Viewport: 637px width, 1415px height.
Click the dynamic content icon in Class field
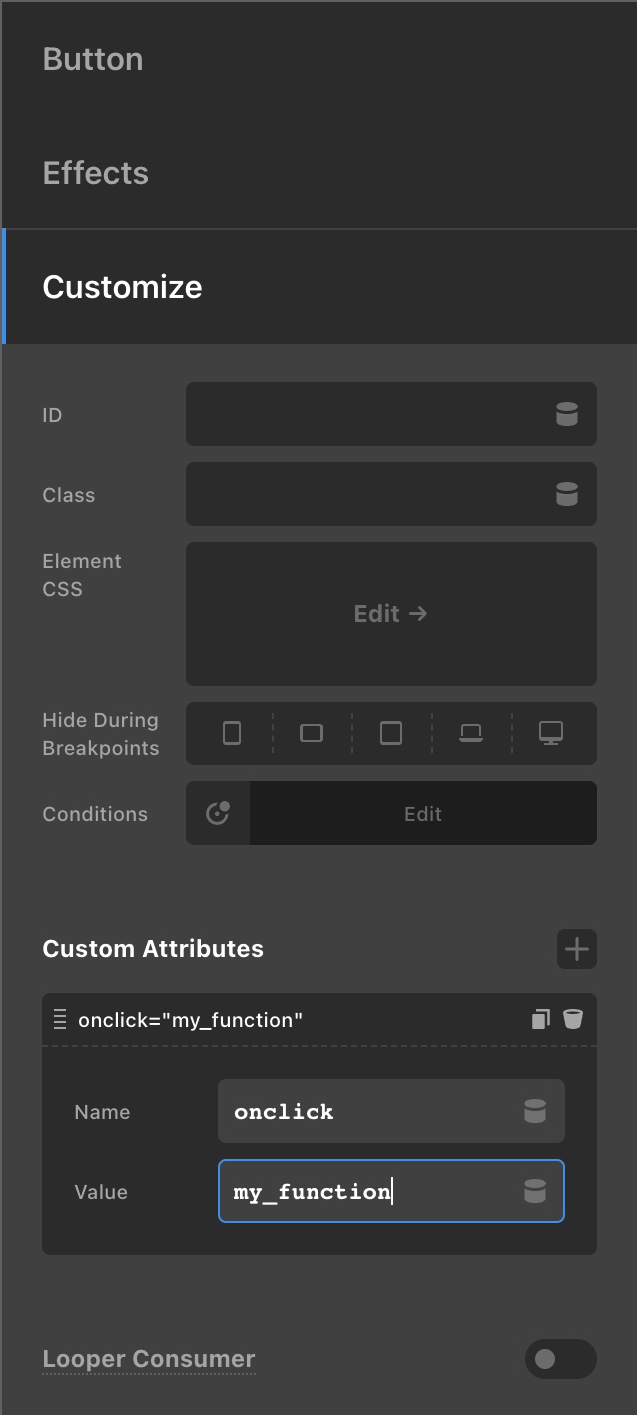[567, 494]
